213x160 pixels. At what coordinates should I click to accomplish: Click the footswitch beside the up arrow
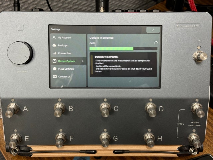coord(200,56)
